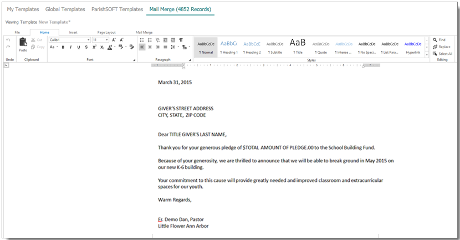The image size is (460, 240).
Task: Justify the paragraph text
Action: (x=166, y=47)
